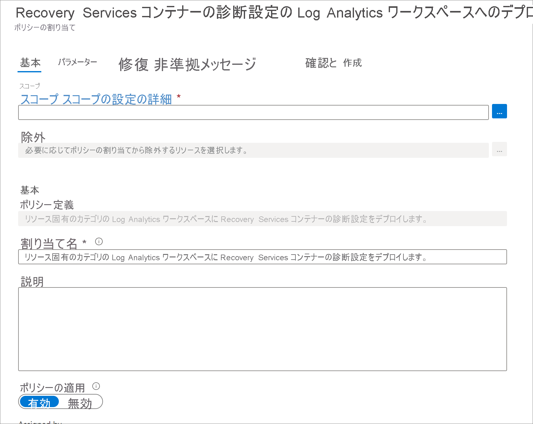This screenshot has width=533, height=424.
Task: Click the 基本 section heading above ポリシー定義
Action: point(30,190)
